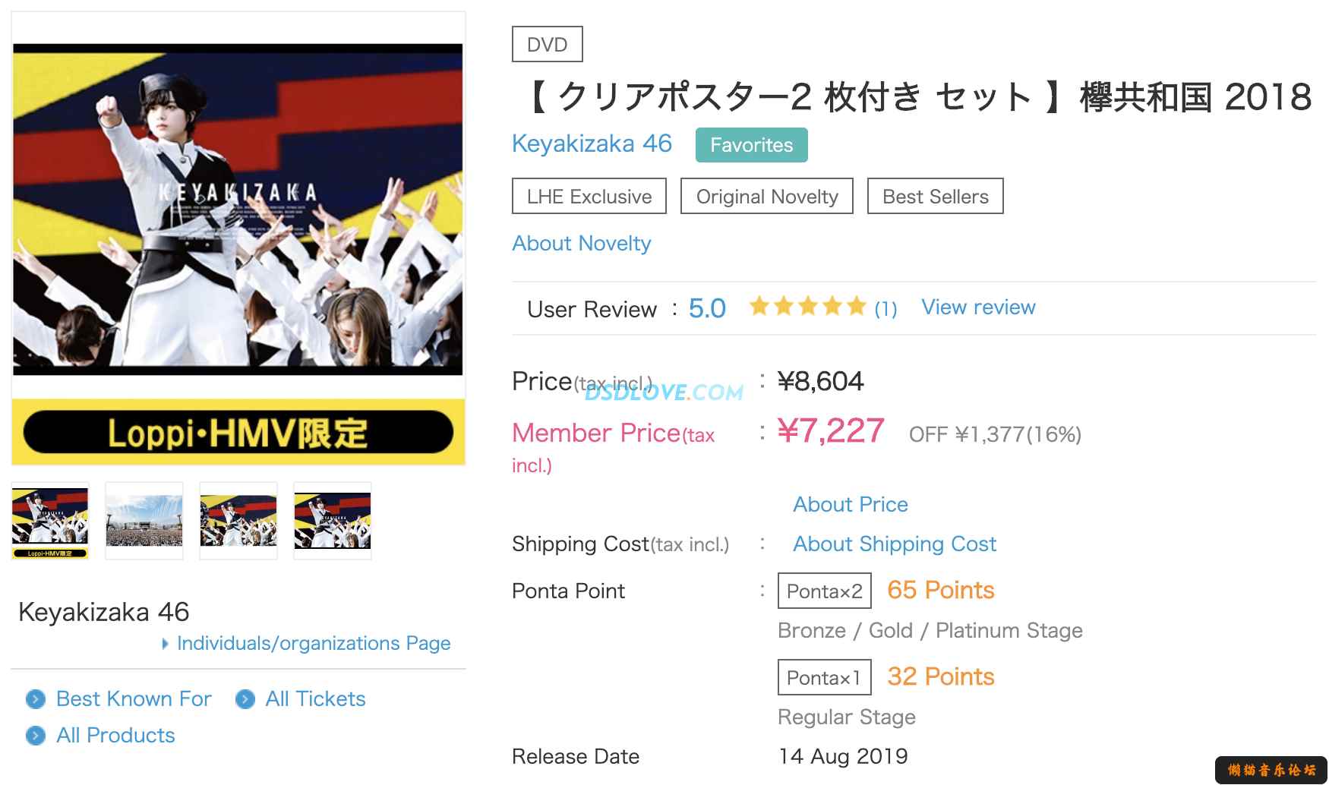Open the Individuals/organizations Page link
Image resolution: width=1329 pixels, height=785 pixels.
[314, 644]
